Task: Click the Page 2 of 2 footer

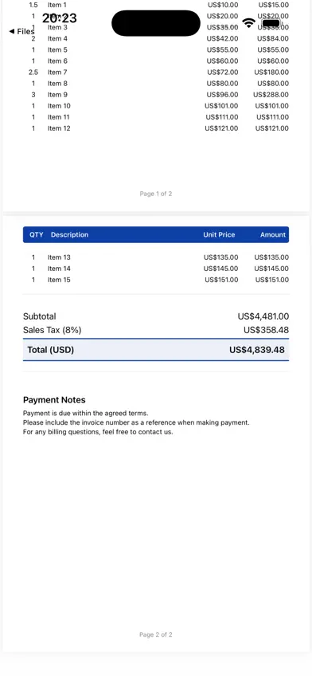Action: (x=156, y=635)
